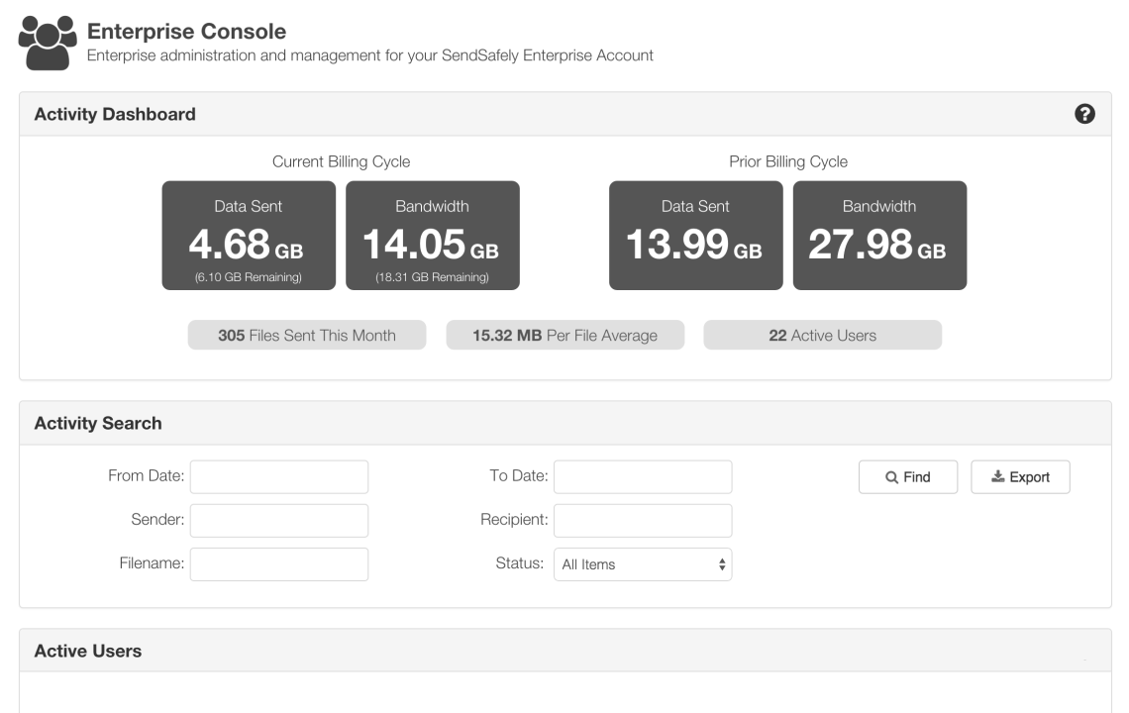Click the current cycle 14.05 GB Bandwidth tile
The image size is (1129, 713).
pos(432,236)
